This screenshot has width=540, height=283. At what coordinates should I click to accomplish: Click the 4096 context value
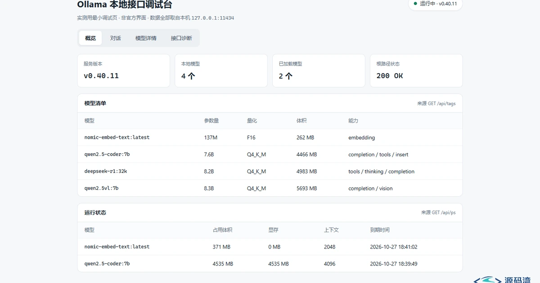coord(329,264)
